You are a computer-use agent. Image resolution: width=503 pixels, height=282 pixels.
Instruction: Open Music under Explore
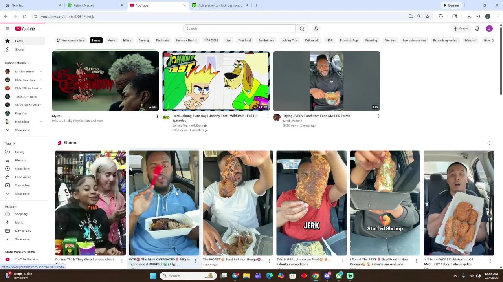23,222
